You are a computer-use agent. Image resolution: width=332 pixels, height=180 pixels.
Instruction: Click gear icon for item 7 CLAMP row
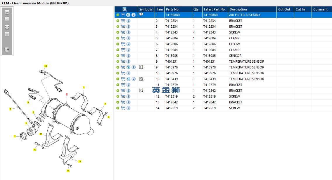pos(118,50)
